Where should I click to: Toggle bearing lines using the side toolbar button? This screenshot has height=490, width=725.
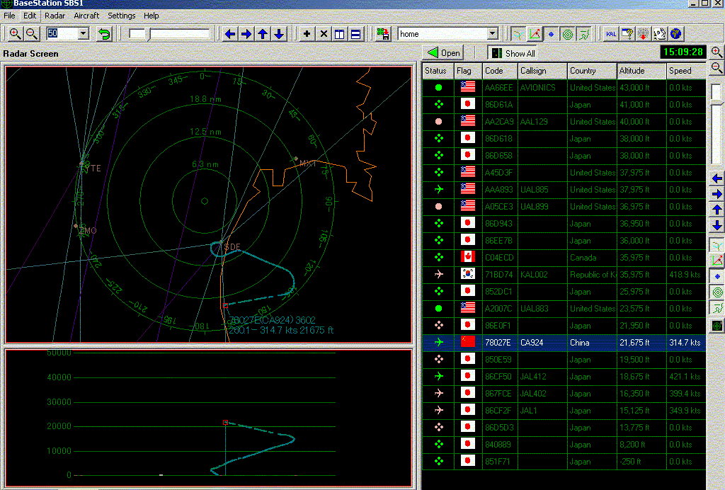point(717,261)
